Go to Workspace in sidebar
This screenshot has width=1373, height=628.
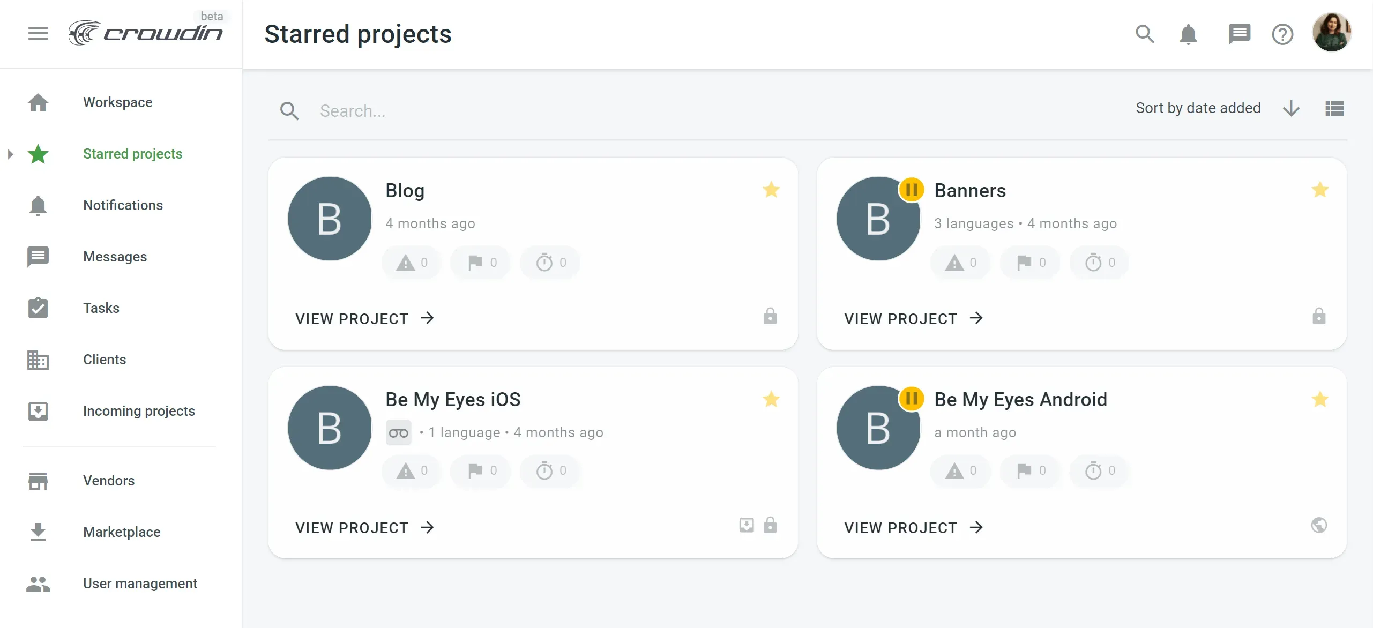[x=117, y=102]
